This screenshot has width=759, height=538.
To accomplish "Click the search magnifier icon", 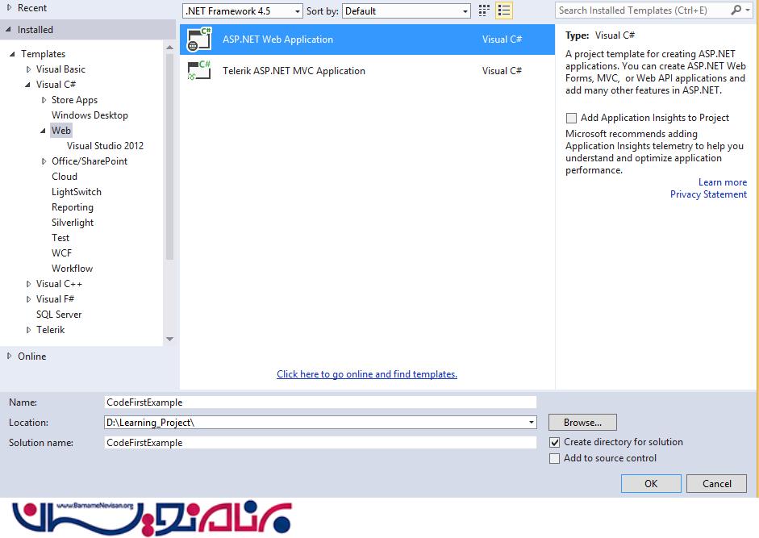I will [x=736, y=10].
